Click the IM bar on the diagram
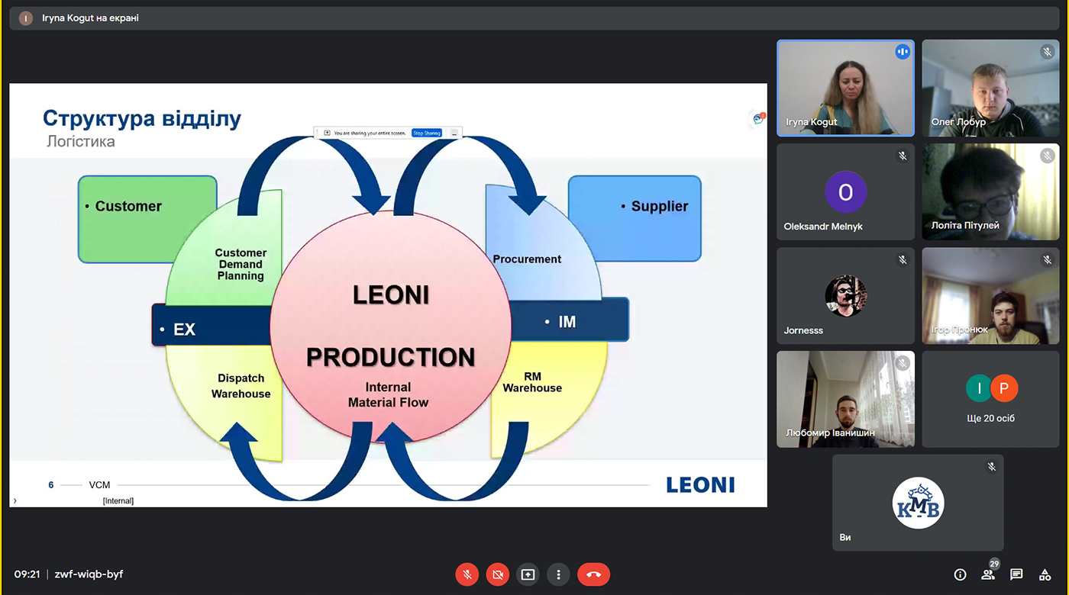The image size is (1069, 595). click(570, 319)
